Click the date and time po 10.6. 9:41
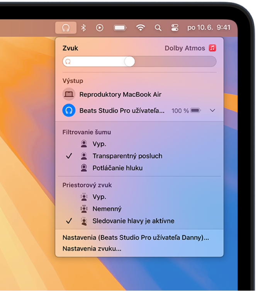The height and width of the screenshot is (291, 258). coord(209,28)
